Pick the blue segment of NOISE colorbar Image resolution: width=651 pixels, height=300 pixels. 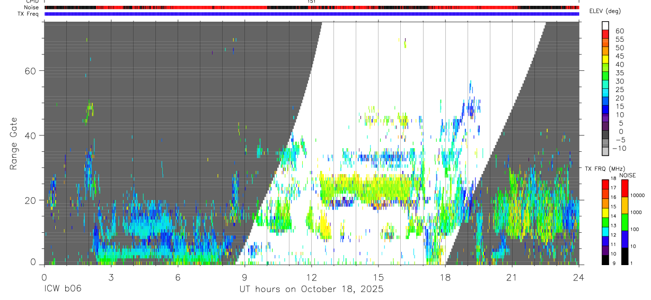624,239
